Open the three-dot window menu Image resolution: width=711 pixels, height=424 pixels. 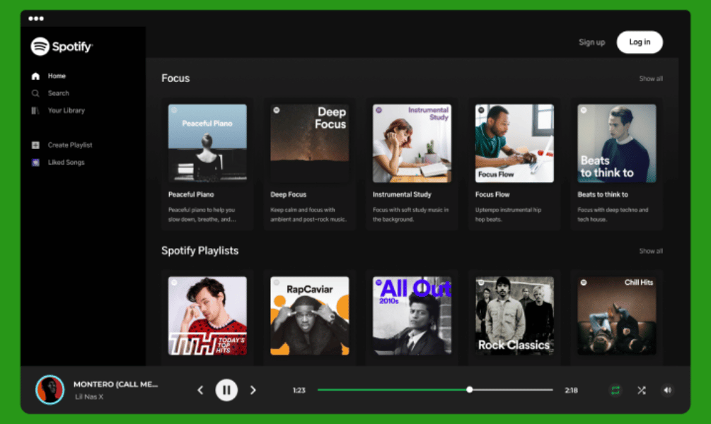pos(36,18)
